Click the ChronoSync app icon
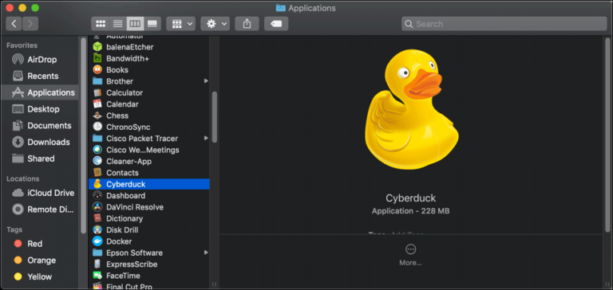The width and height of the screenshot is (613, 290). pyautogui.click(x=97, y=127)
